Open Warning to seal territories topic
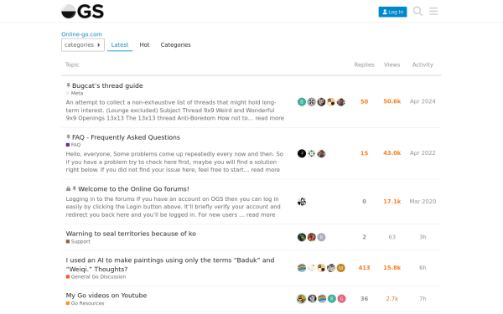Image resolution: width=503 pixels, height=314 pixels. 131,234
